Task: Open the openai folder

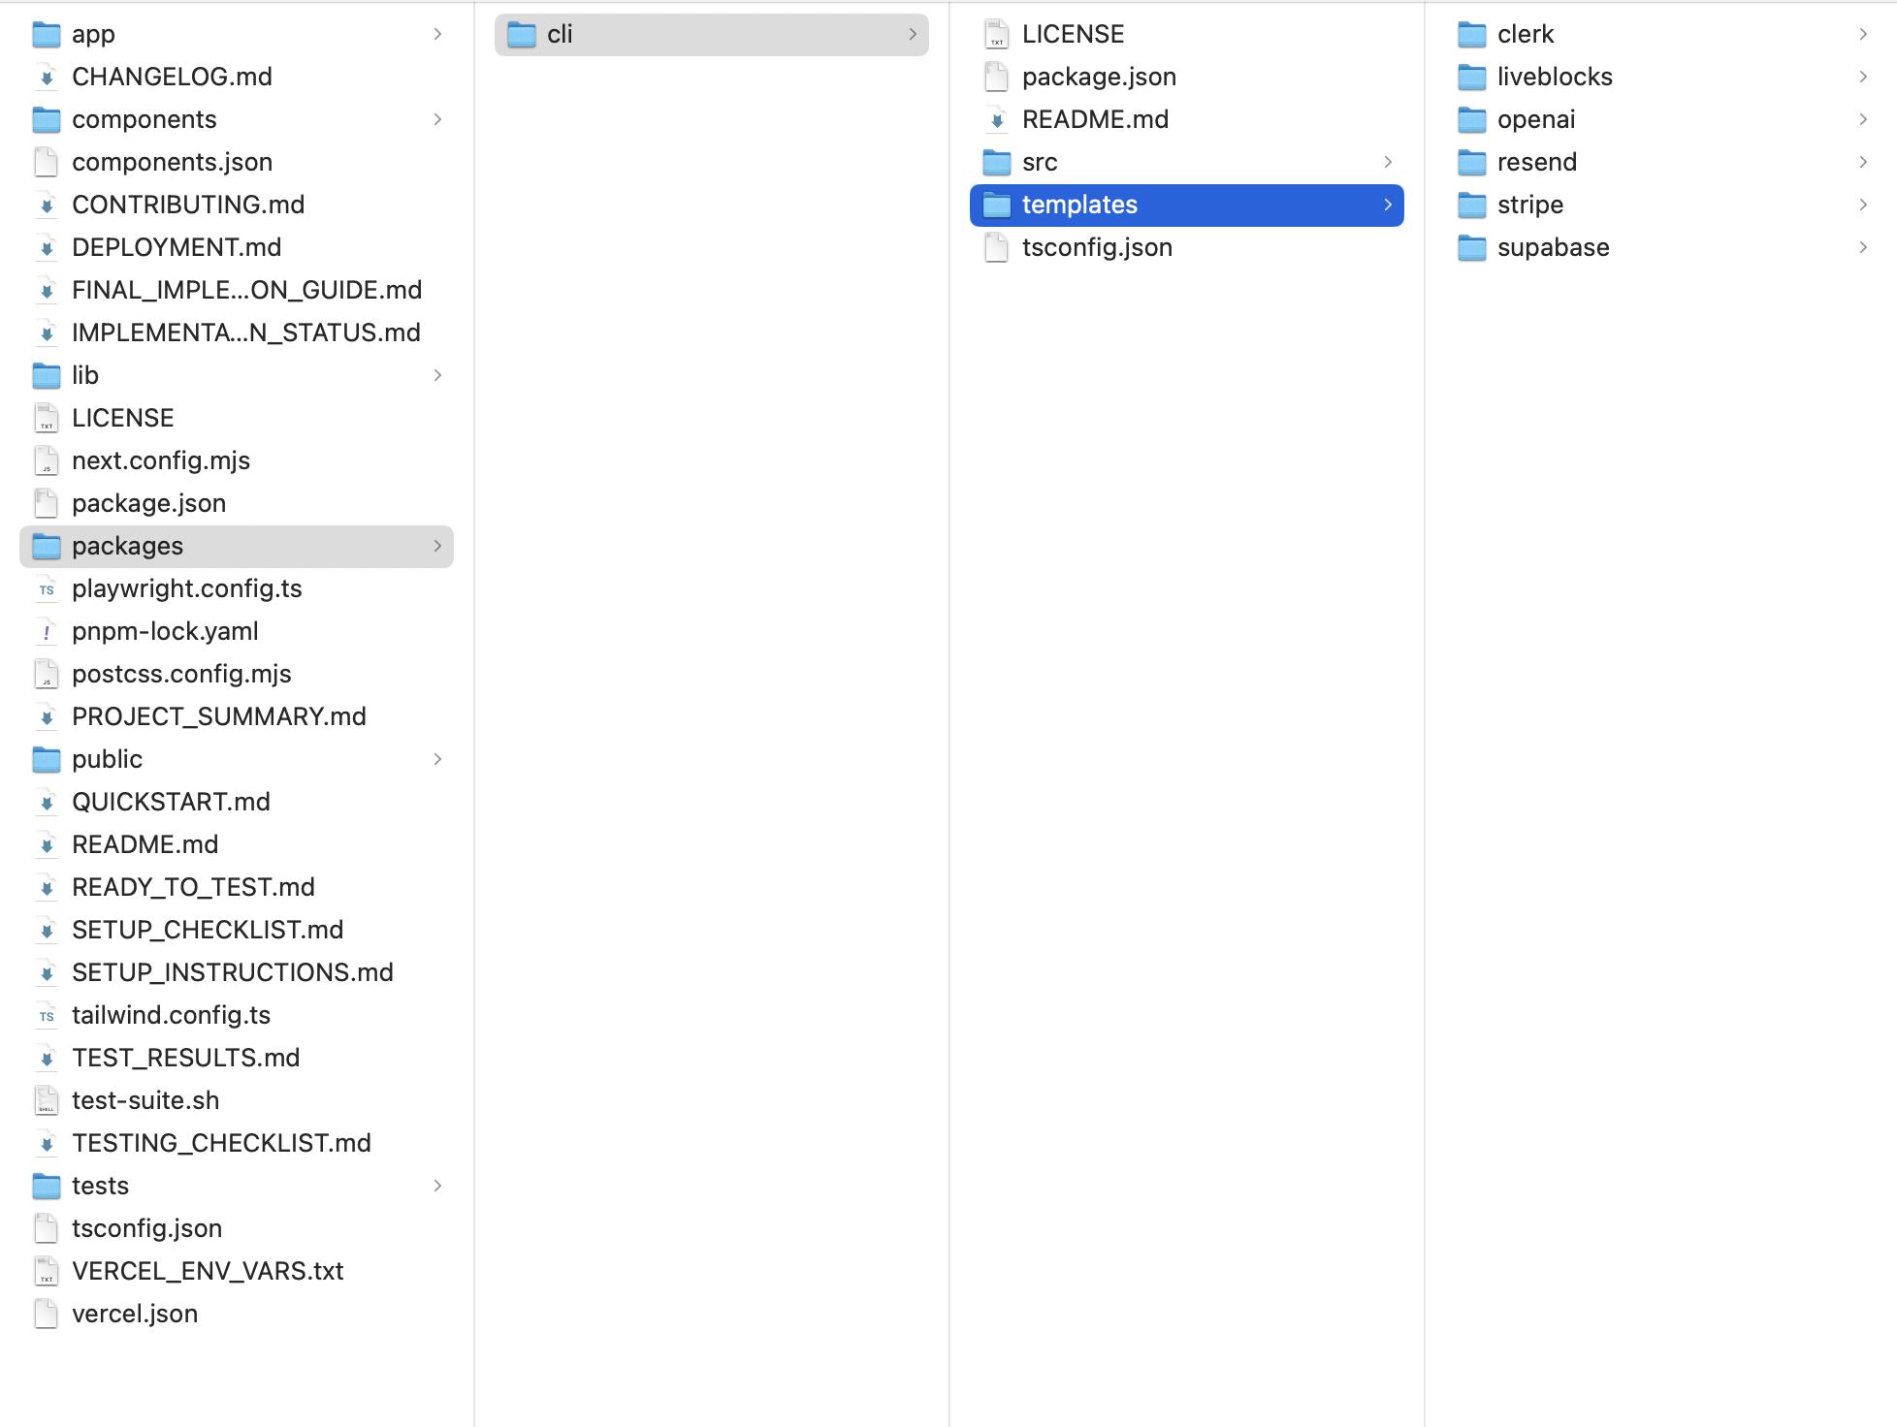Action: [1536, 119]
